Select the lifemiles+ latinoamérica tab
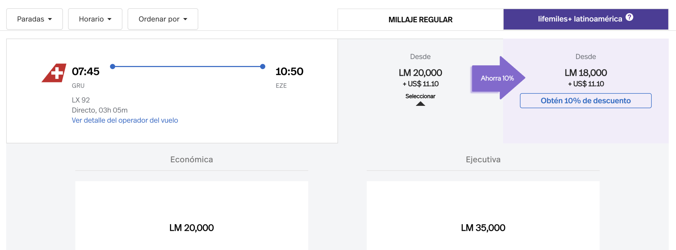676x250 pixels. 580,19
